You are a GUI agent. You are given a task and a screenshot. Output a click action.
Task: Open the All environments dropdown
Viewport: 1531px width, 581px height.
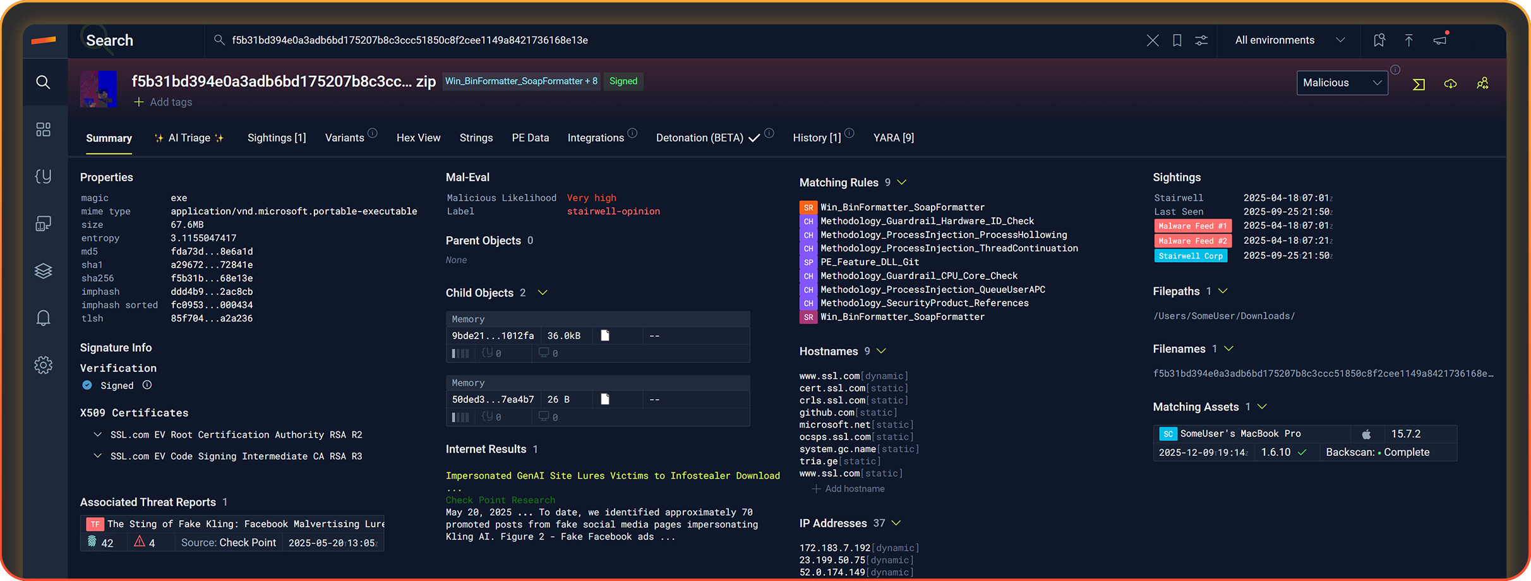(1289, 40)
